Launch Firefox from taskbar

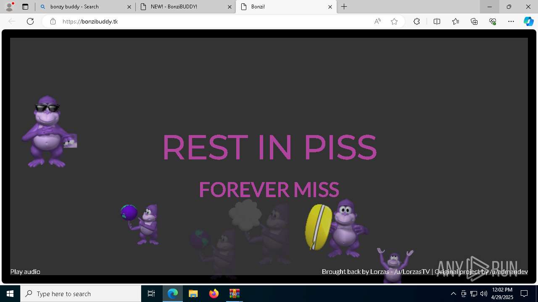coord(214,294)
